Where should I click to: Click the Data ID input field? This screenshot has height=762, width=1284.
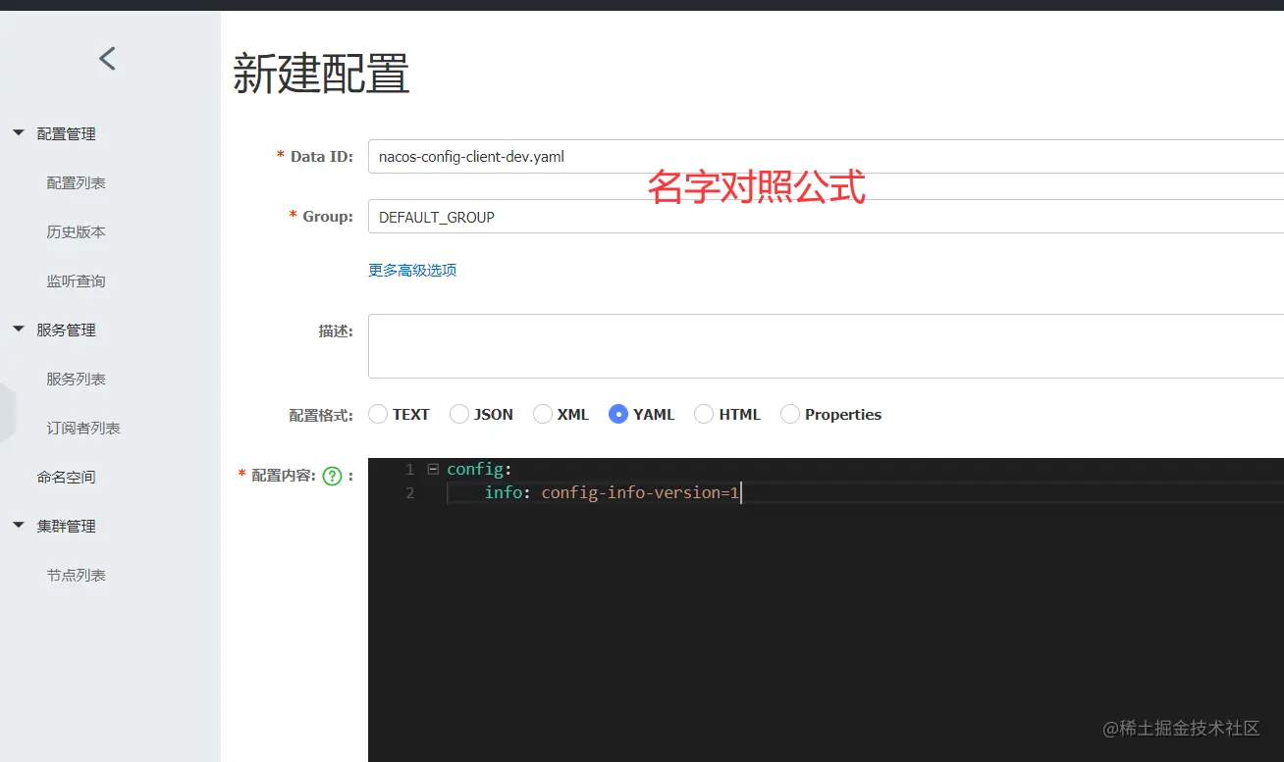[x=589, y=156]
